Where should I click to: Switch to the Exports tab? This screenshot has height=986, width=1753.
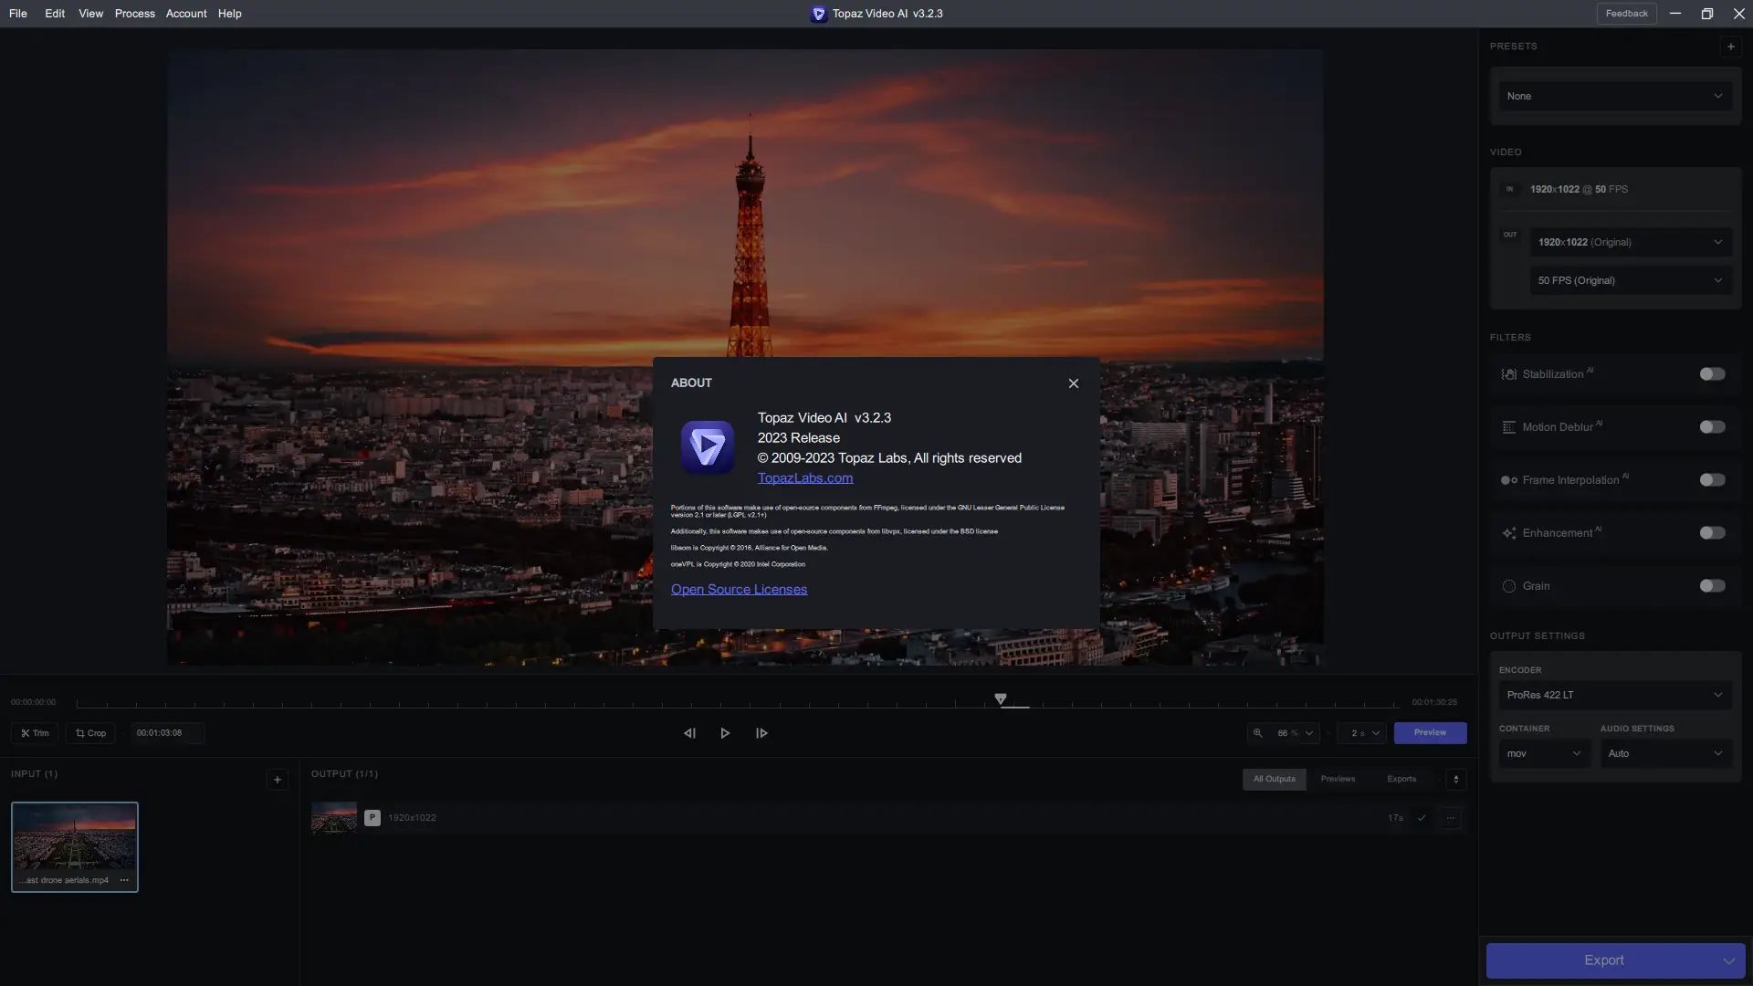pos(1401,779)
